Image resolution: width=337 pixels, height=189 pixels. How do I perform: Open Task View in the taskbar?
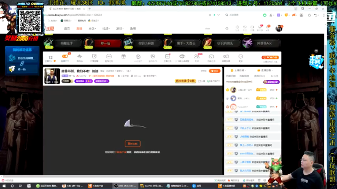21,186
